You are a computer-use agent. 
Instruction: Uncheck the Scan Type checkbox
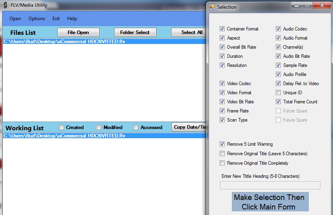(222, 120)
